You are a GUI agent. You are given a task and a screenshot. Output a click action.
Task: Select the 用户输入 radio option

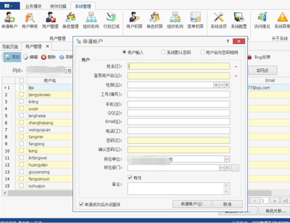[125, 52]
